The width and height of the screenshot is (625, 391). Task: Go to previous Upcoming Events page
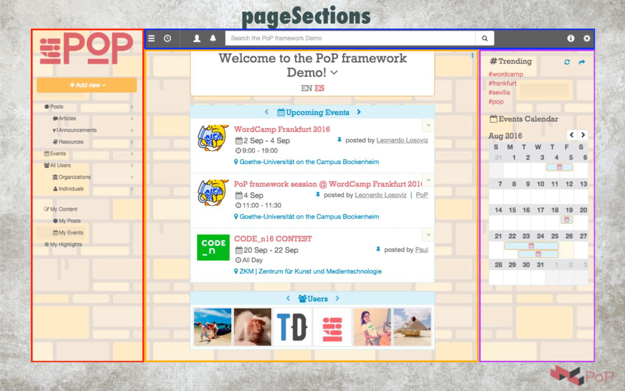pyautogui.click(x=266, y=112)
